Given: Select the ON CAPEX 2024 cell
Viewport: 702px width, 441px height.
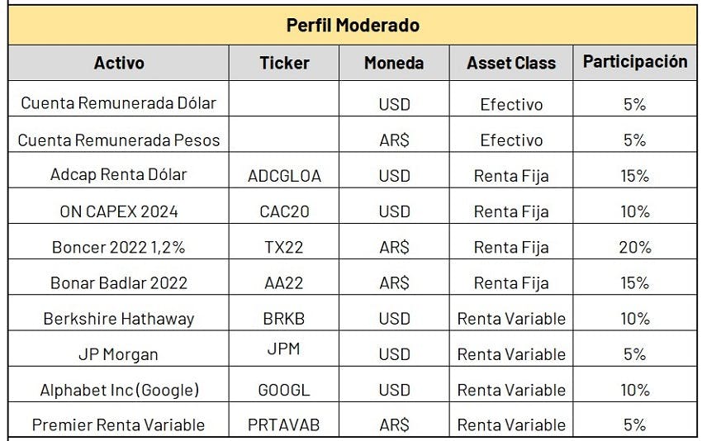Looking at the screenshot, I should point(119,211).
